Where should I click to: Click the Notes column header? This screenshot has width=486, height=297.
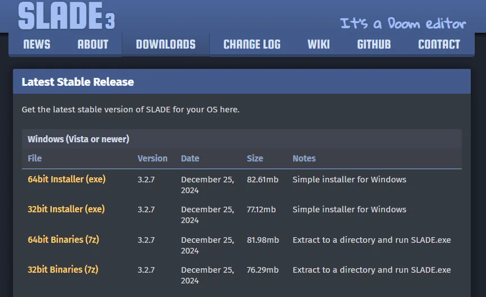(x=304, y=158)
